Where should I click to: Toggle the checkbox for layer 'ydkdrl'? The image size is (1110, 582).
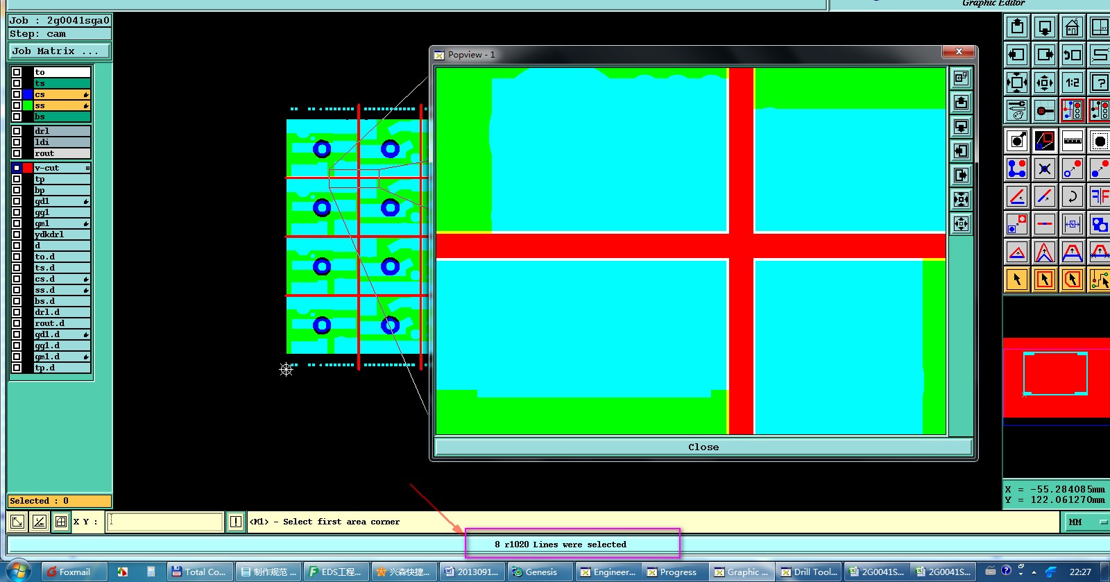pyautogui.click(x=17, y=234)
